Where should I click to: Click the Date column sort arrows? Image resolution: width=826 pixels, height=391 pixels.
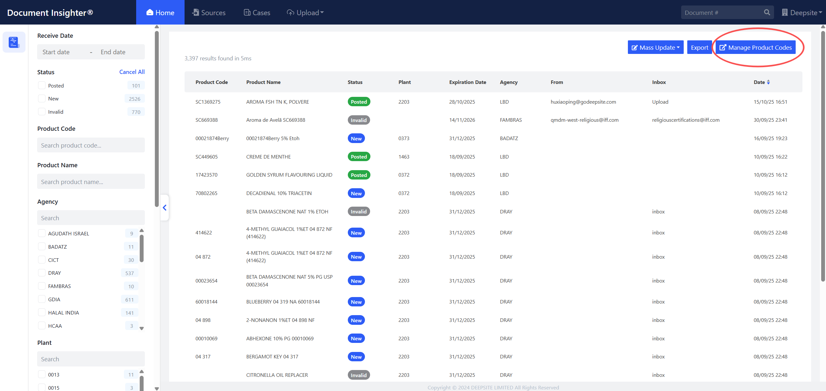click(x=769, y=82)
